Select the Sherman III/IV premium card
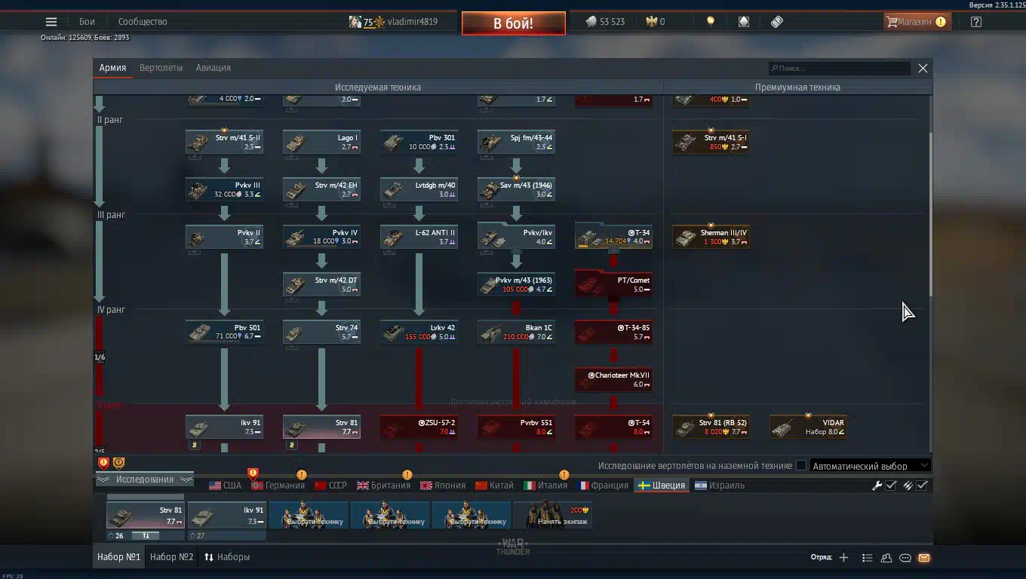 click(711, 237)
